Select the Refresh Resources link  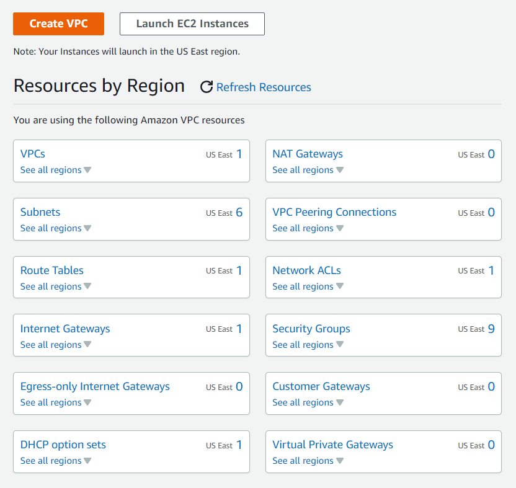coord(264,87)
